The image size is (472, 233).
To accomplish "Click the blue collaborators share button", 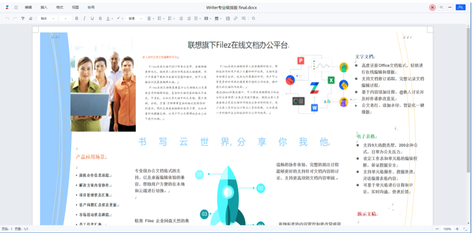I will [461, 7].
